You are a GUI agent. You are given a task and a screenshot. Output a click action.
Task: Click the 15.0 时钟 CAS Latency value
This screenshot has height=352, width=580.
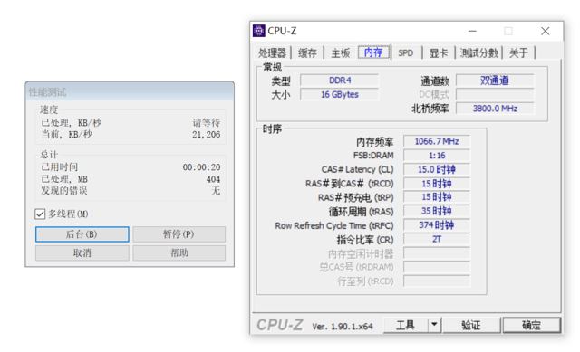pos(437,169)
